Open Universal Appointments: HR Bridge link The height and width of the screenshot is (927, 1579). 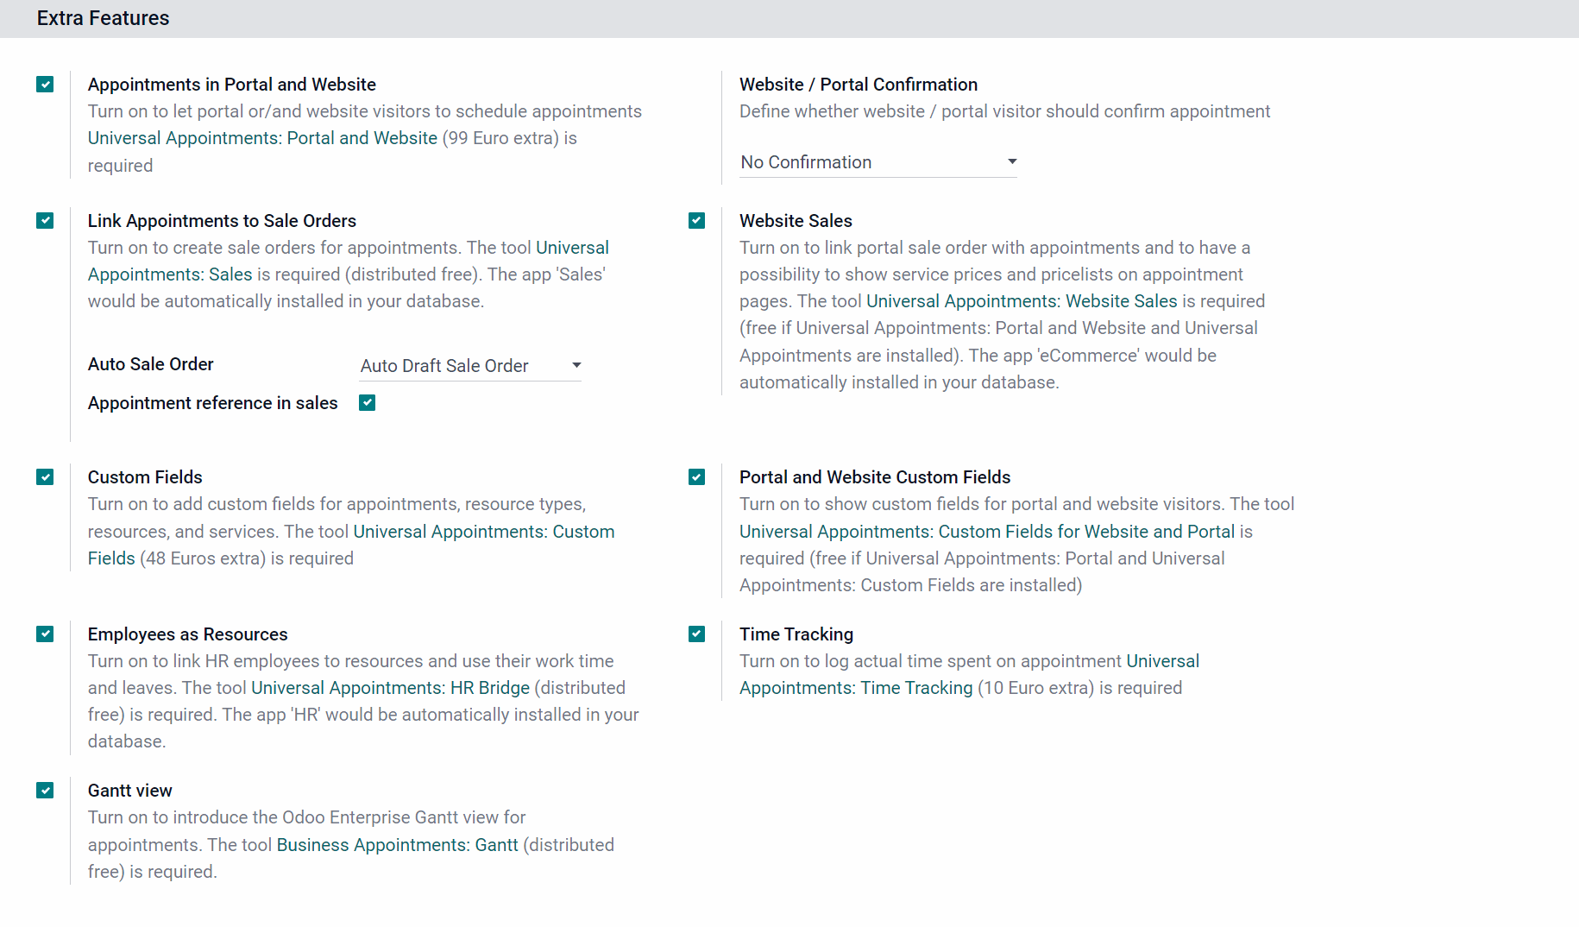pos(390,688)
